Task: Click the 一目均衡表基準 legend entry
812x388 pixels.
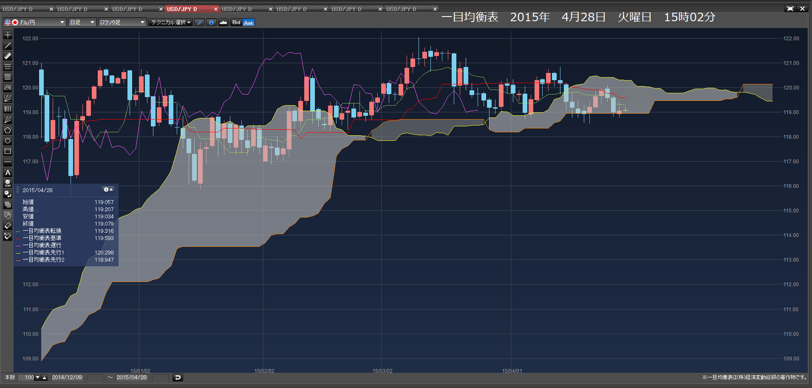Action: [x=42, y=238]
